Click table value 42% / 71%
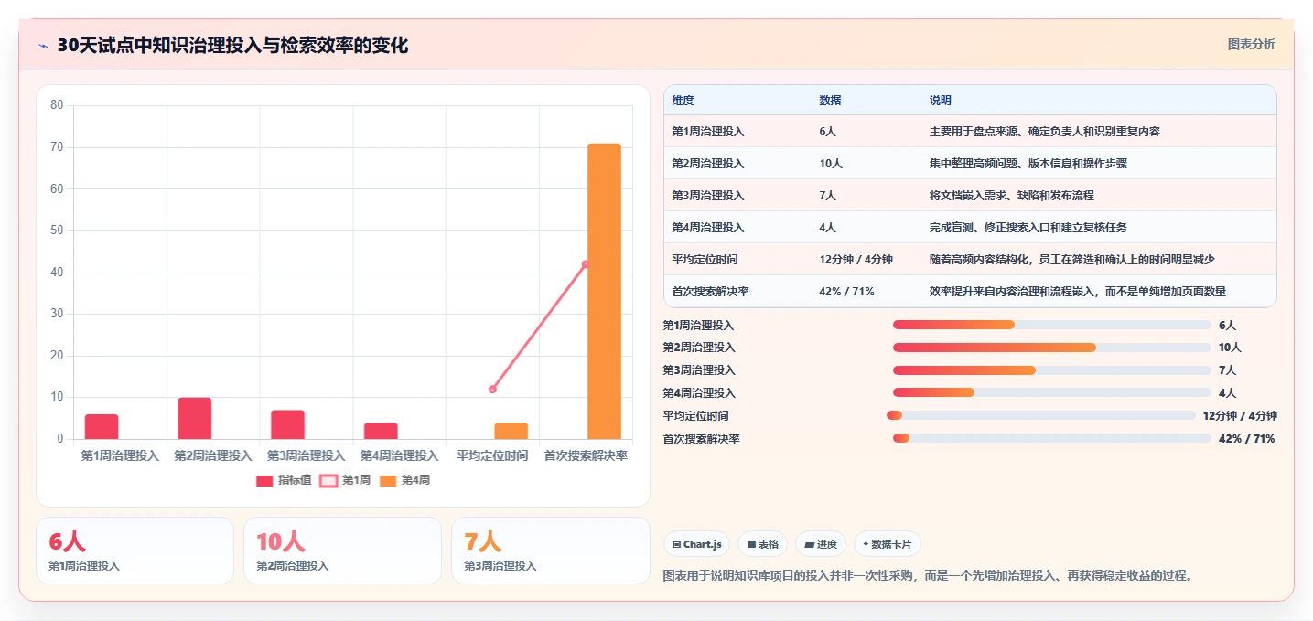The width and height of the screenshot is (1313, 621). [x=846, y=292]
